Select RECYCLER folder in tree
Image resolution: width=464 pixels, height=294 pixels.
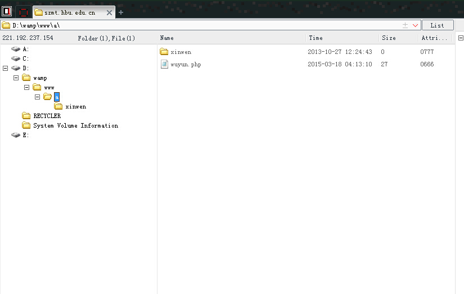coord(47,116)
